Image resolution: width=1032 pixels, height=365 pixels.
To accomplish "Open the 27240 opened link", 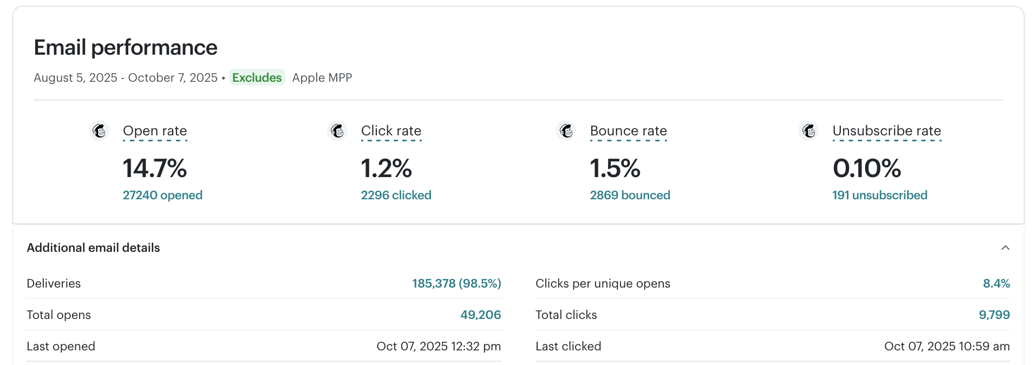I will click(162, 195).
